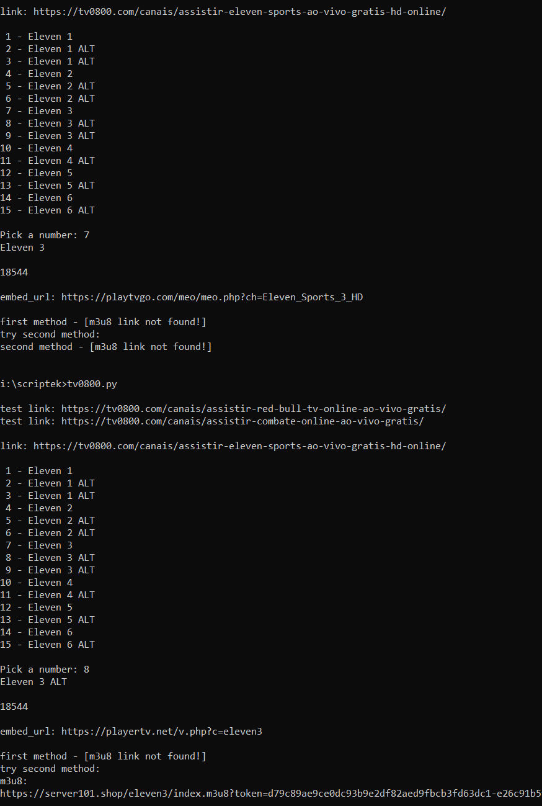Click the Red Bull TV test link
542x806 pixels.
tap(253, 409)
